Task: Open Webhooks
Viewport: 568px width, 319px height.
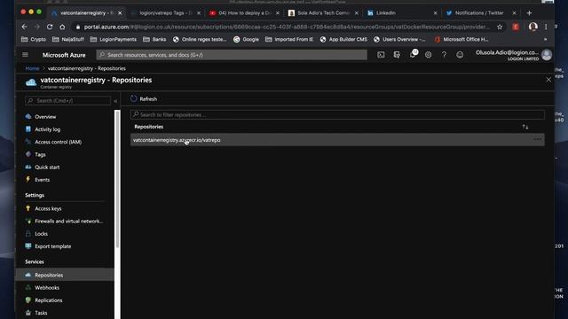Action: point(47,287)
